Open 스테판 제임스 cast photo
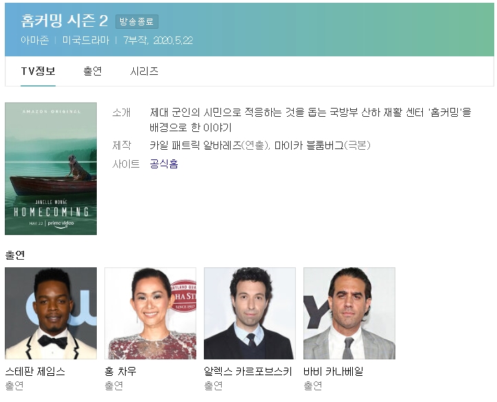 51,313
